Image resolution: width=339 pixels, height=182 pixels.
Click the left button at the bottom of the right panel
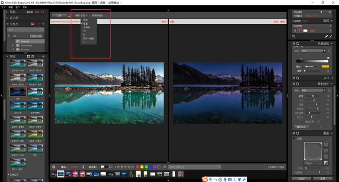click(x=301, y=179)
